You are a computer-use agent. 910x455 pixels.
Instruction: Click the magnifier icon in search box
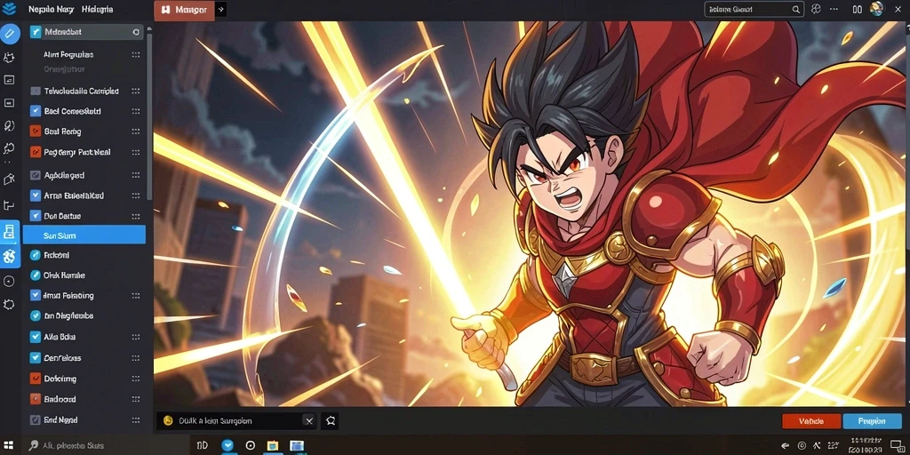coord(796,9)
